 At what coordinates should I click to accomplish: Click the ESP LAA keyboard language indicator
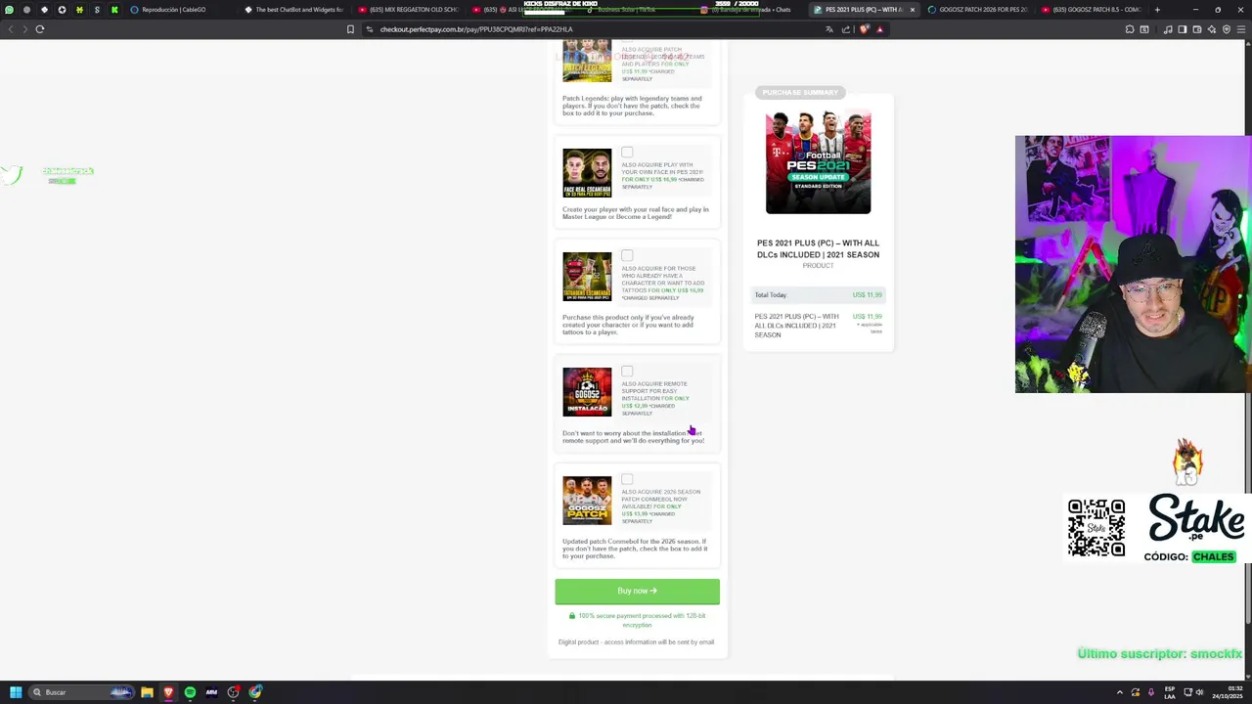tap(1169, 692)
